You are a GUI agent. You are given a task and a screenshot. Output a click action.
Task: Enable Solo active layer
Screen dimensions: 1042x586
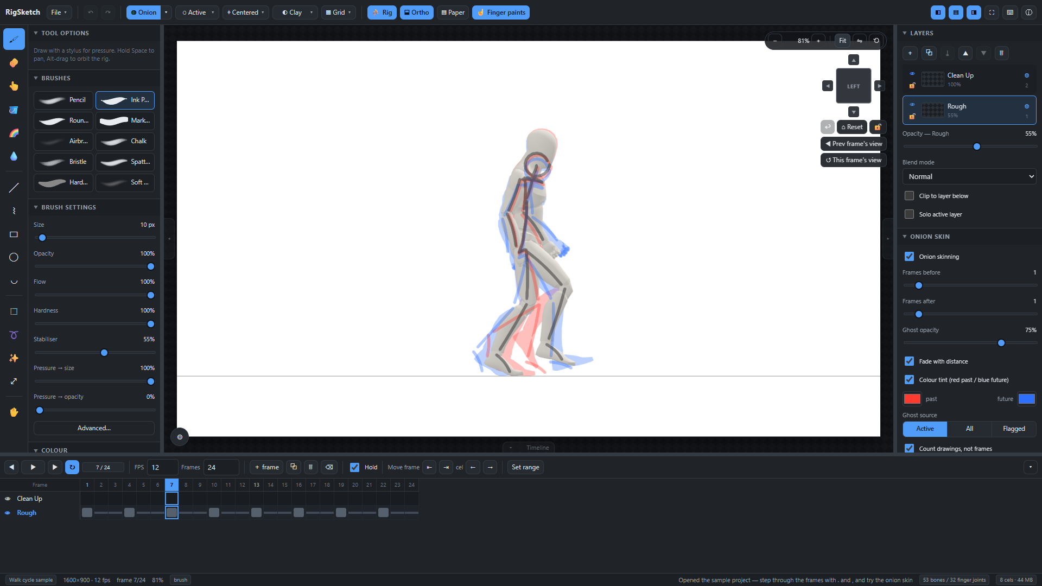coord(910,214)
